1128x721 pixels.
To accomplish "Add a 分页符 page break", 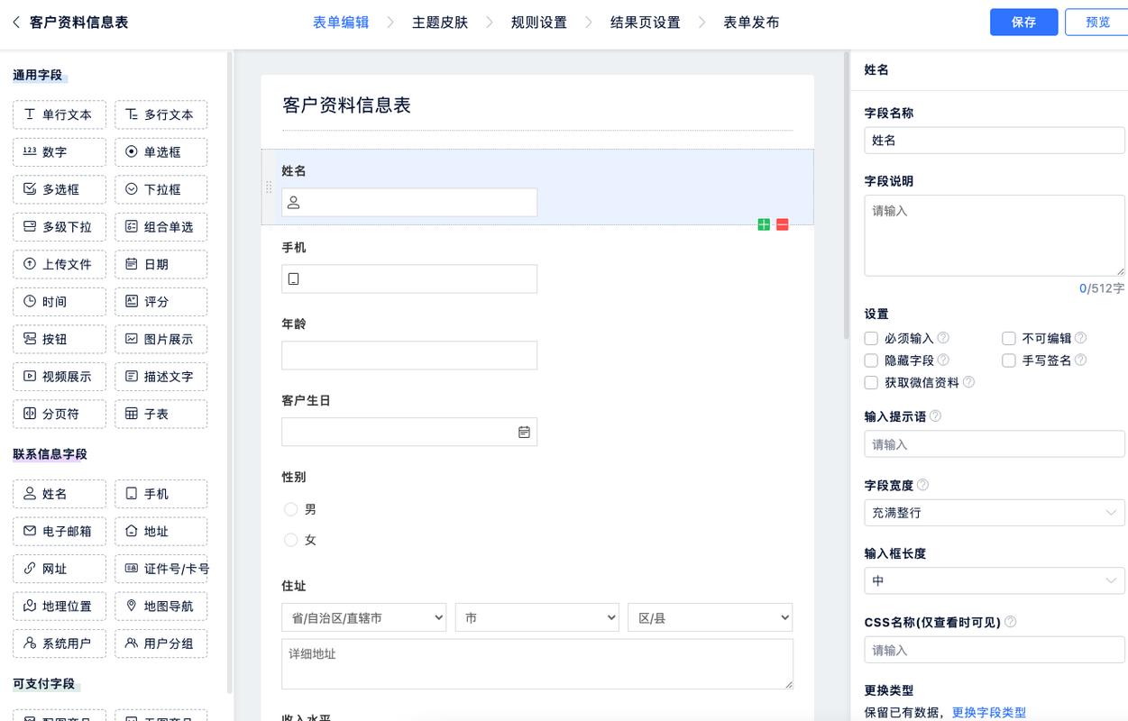I will (x=60, y=414).
